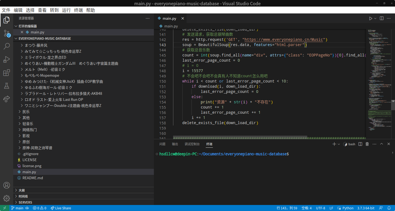Open remote window indicator in status bar
The image size is (395, 211).
pos(4,208)
